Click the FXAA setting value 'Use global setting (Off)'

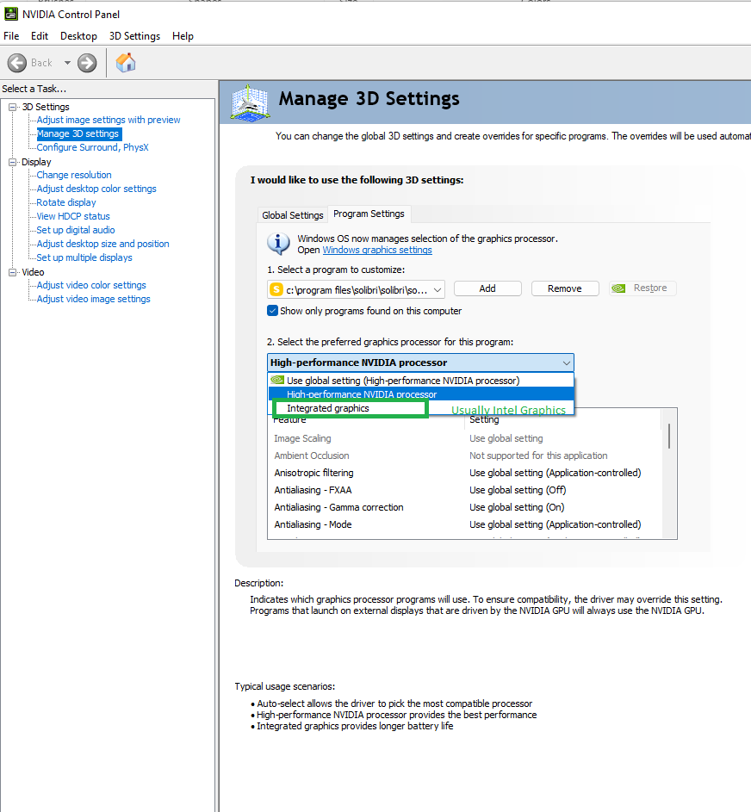click(x=518, y=490)
